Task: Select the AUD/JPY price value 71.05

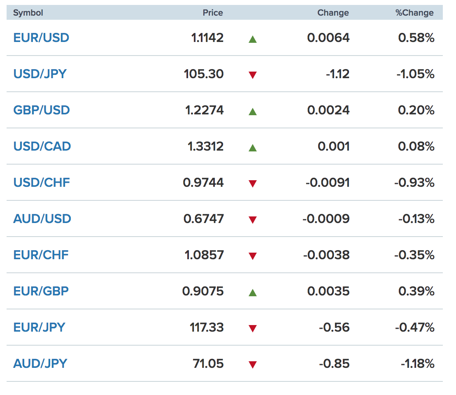Action: (x=208, y=364)
